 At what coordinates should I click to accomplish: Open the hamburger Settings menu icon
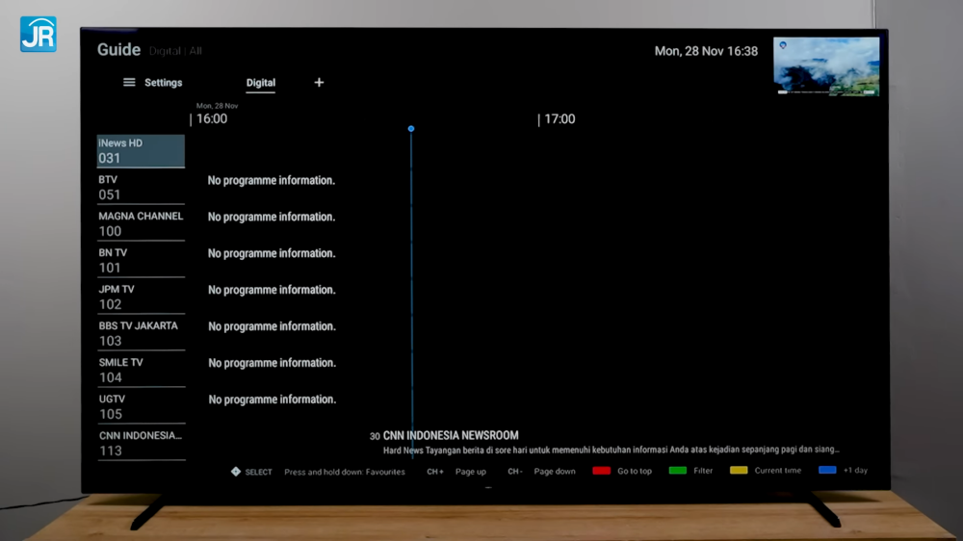pyautogui.click(x=129, y=83)
